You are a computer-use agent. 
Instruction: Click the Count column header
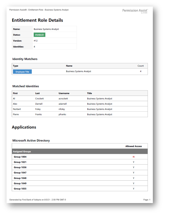point(141,66)
